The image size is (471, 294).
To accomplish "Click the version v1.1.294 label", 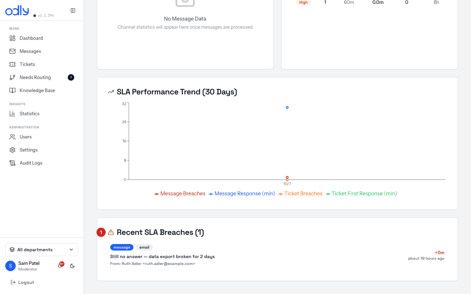I will (46, 15).
